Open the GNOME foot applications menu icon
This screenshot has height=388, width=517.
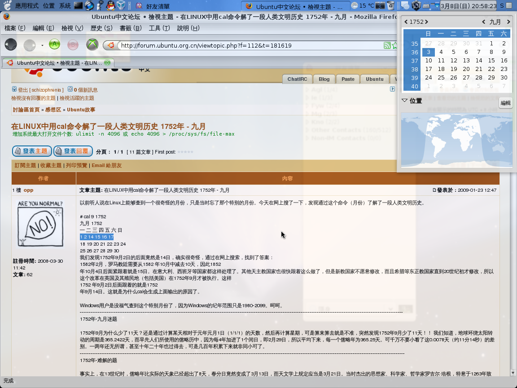point(7,5)
